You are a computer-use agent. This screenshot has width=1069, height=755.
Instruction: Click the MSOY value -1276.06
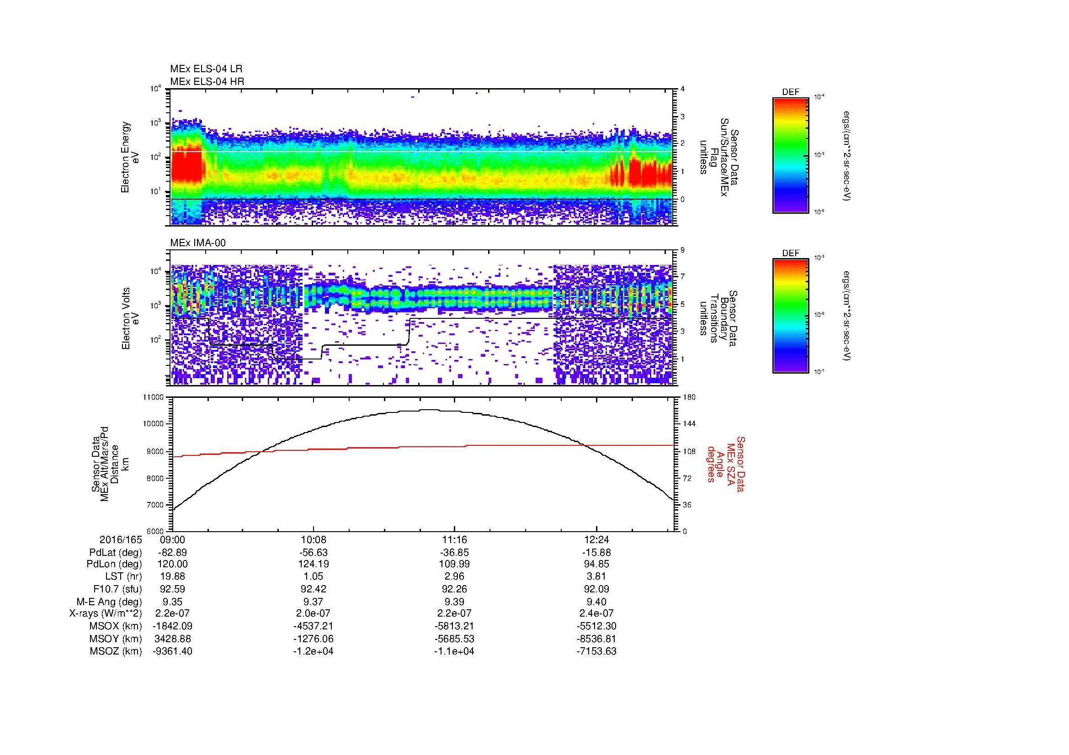coord(314,639)
